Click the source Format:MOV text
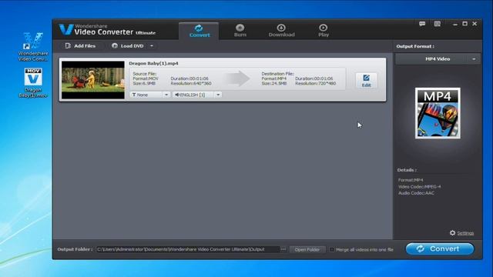 click(x=146, y=78)
